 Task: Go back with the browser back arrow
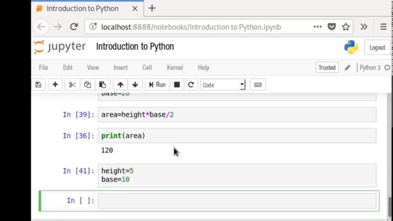point(41,27)
